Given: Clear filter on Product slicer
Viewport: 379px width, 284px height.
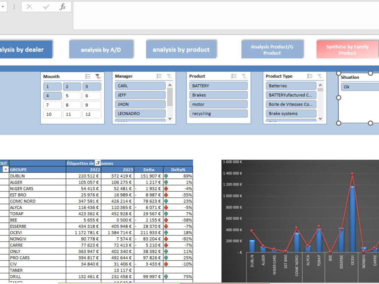Looking at the screenshot, I should [244, 76].
